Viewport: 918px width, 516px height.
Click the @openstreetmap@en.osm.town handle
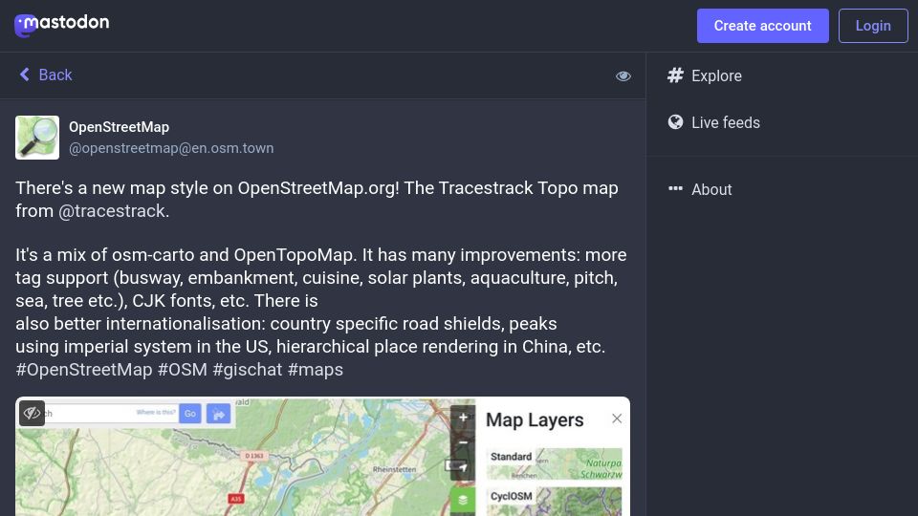coord(171,148)
